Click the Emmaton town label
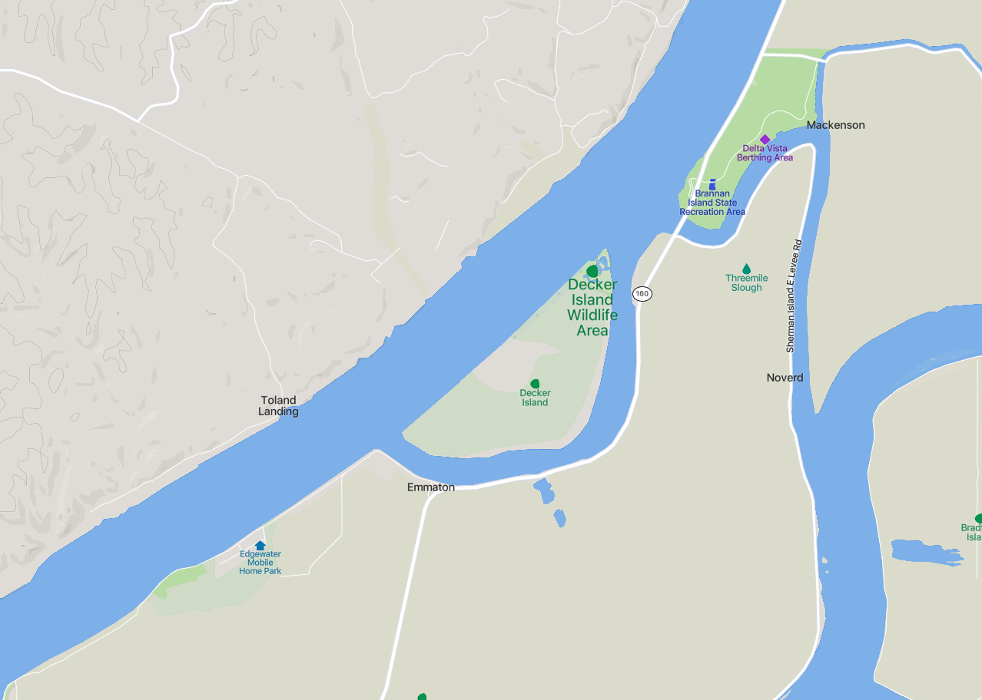The height and width of the screenshot is (700, 982). (431, 487)
